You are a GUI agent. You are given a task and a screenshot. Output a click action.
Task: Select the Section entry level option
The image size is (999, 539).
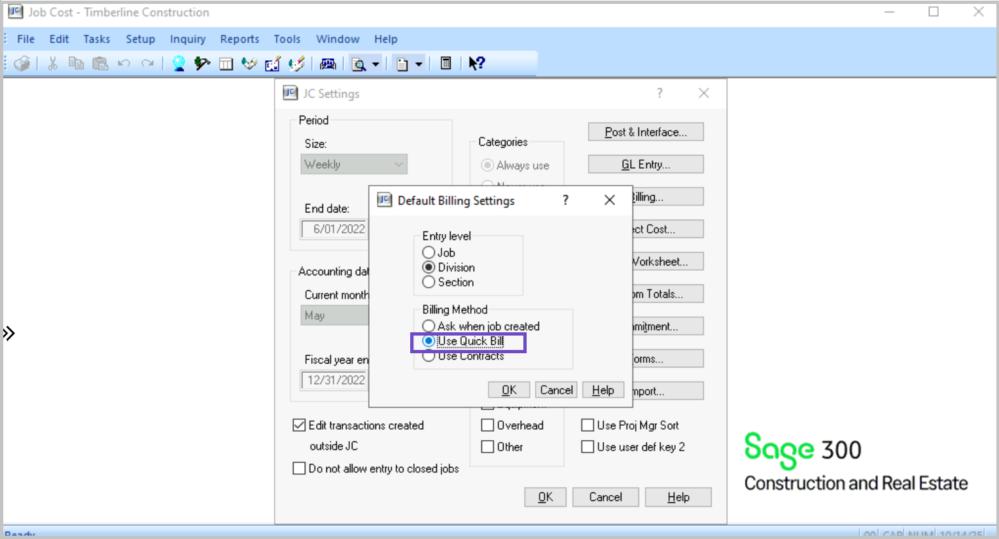pyautogui.click(x=429, y=282)
